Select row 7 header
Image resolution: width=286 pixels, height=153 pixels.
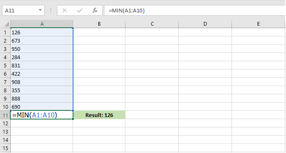(x=5, y=82)
